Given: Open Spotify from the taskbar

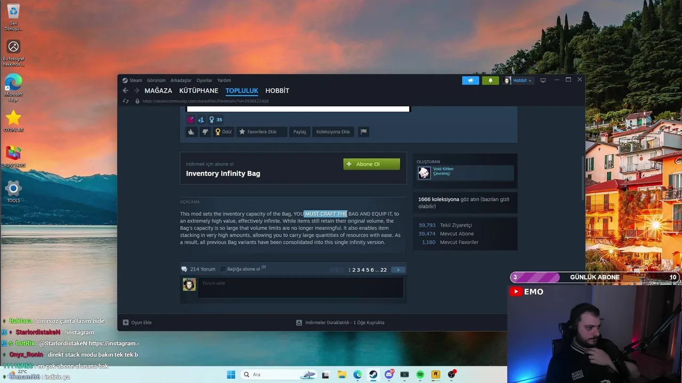Looking at the screenshot, I should 420,374.
